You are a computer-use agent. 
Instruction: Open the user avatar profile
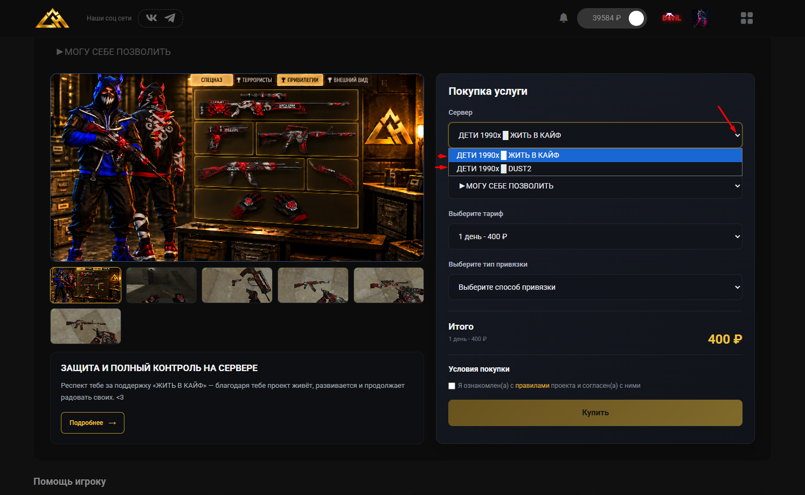pos(701,18)
